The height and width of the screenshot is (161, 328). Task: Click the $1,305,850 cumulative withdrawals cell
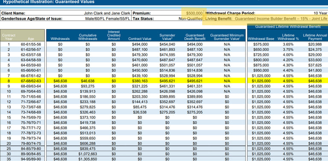click(x=88, y=159)
